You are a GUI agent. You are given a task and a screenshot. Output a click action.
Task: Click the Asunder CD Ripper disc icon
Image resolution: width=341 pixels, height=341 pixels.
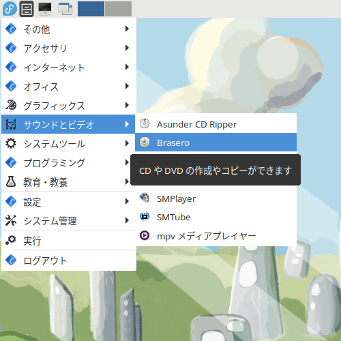tap(145, 123)
